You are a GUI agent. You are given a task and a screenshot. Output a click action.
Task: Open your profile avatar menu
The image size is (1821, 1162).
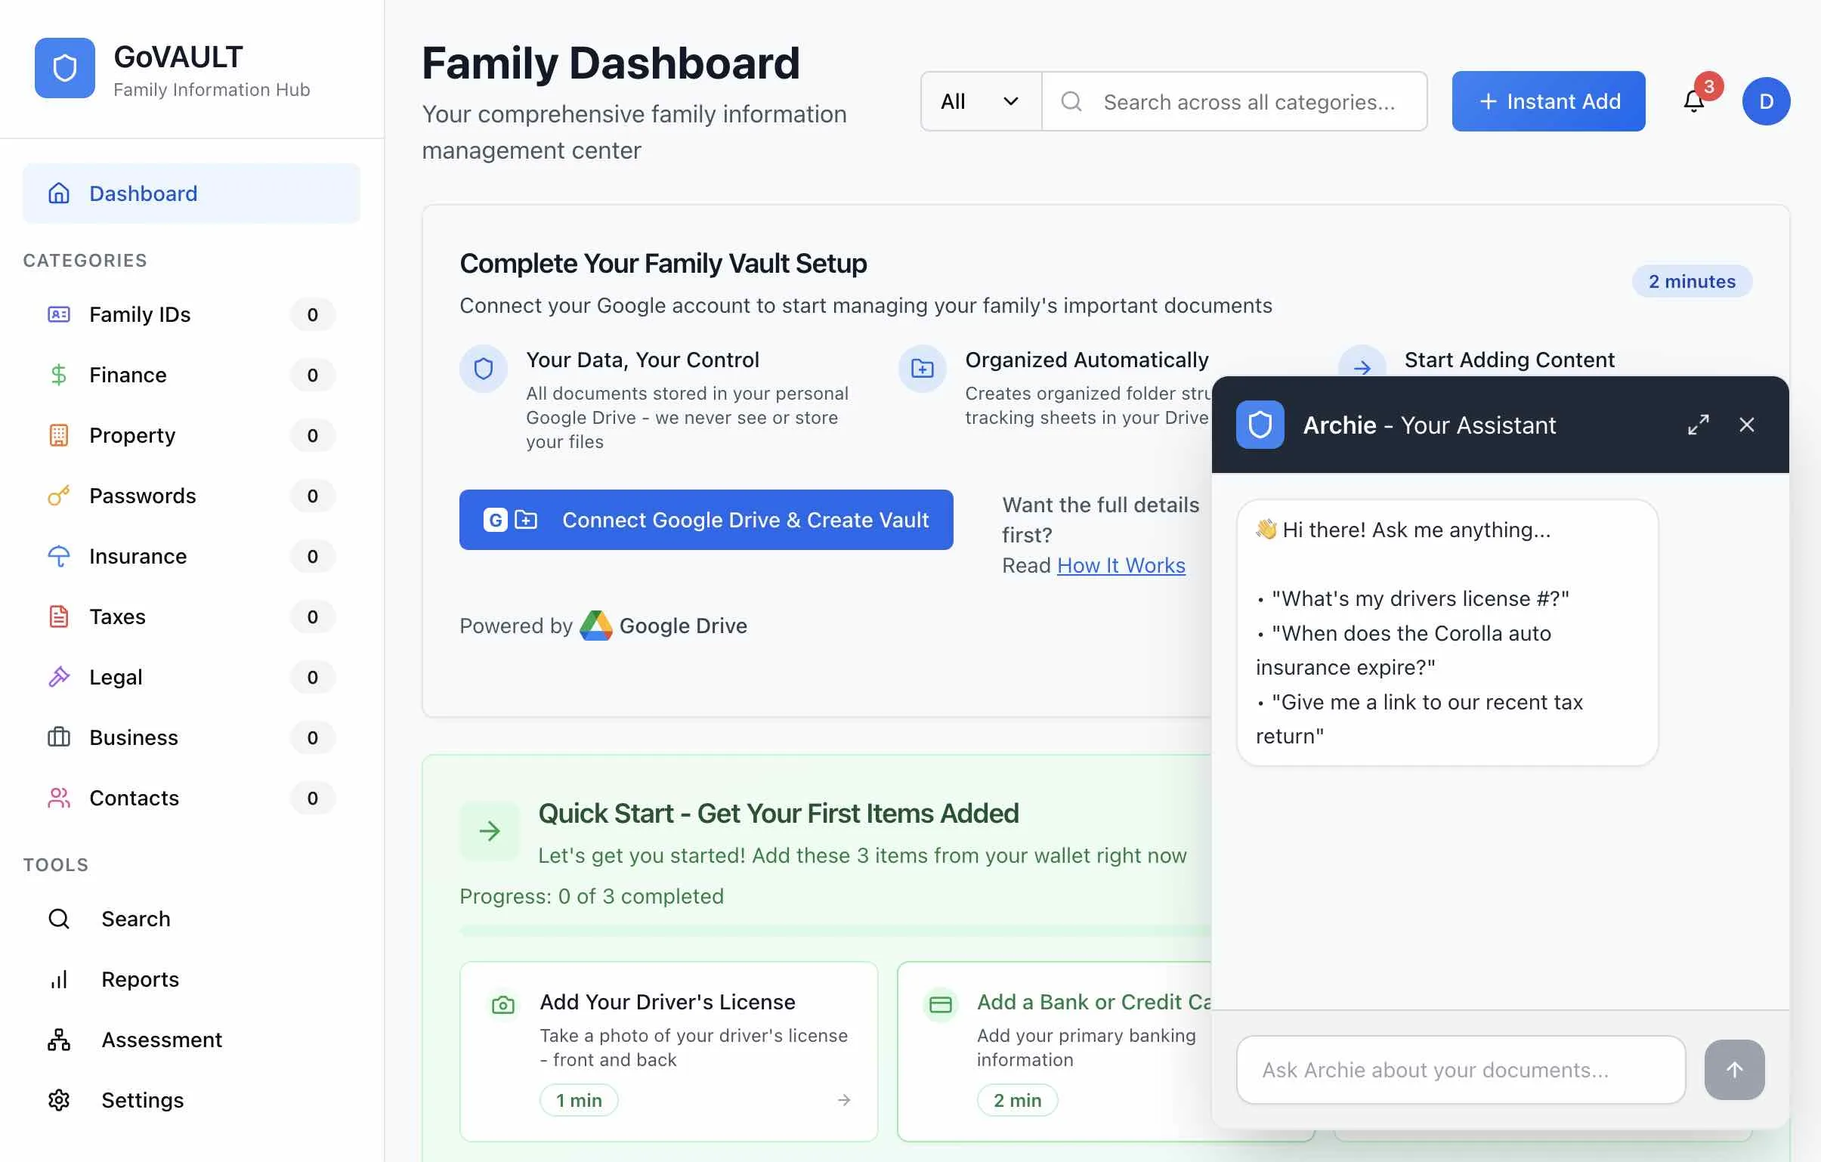1767,100
